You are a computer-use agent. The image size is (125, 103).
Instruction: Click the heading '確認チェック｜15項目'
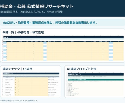pos(17,69)
